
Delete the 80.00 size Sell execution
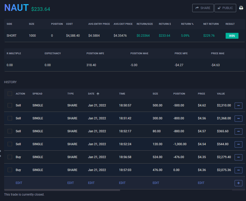coord(238,131)
